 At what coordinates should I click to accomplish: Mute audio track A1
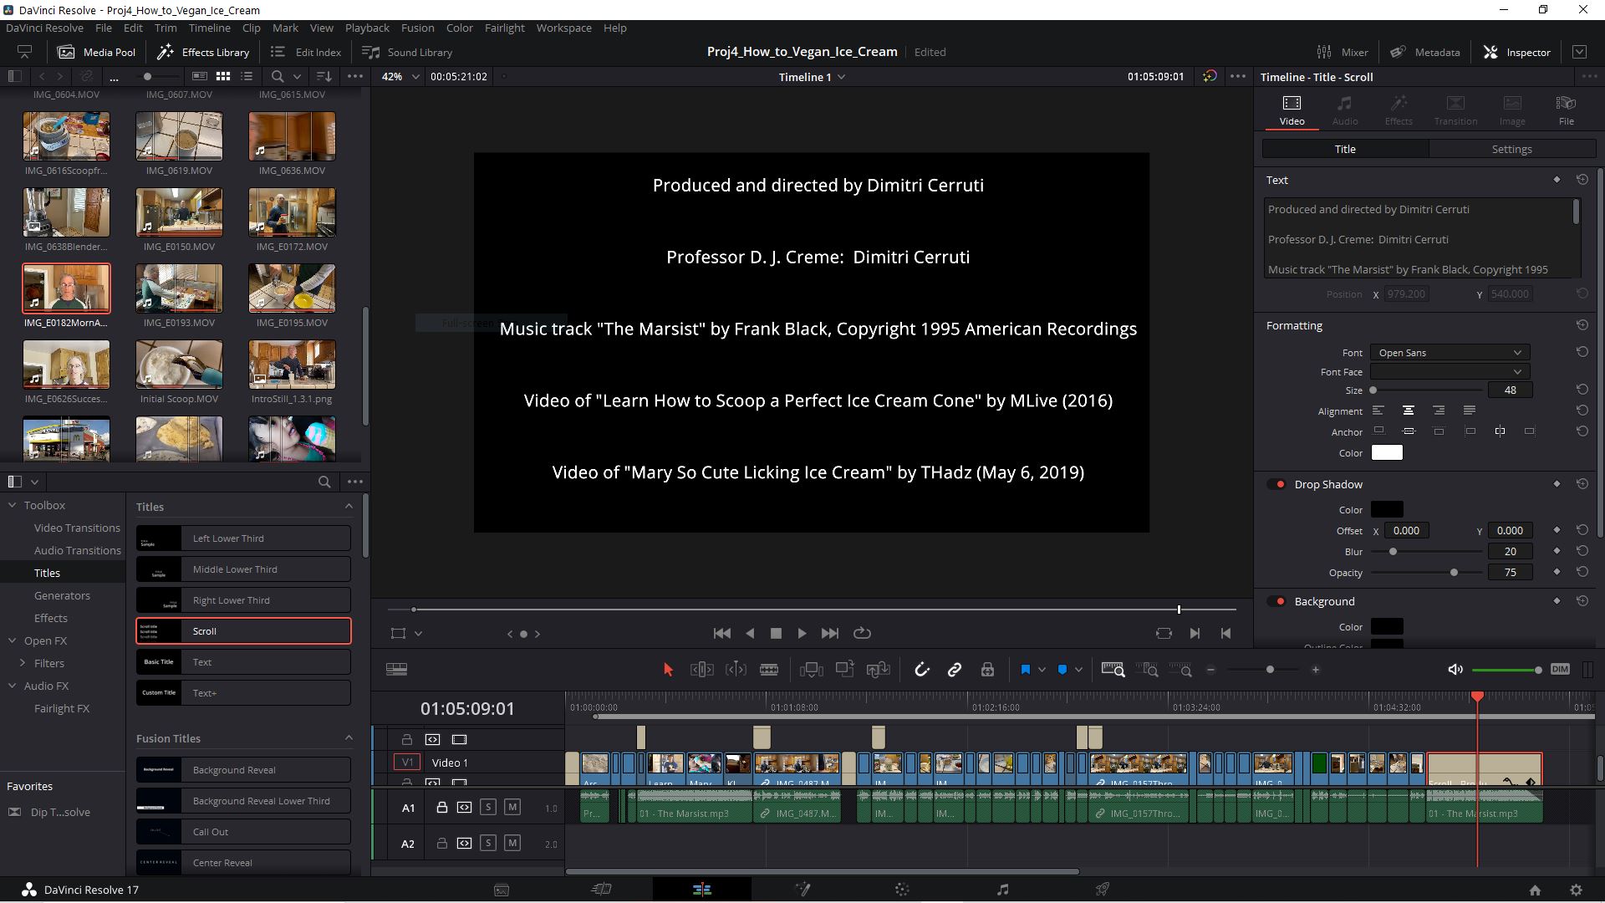512,808
